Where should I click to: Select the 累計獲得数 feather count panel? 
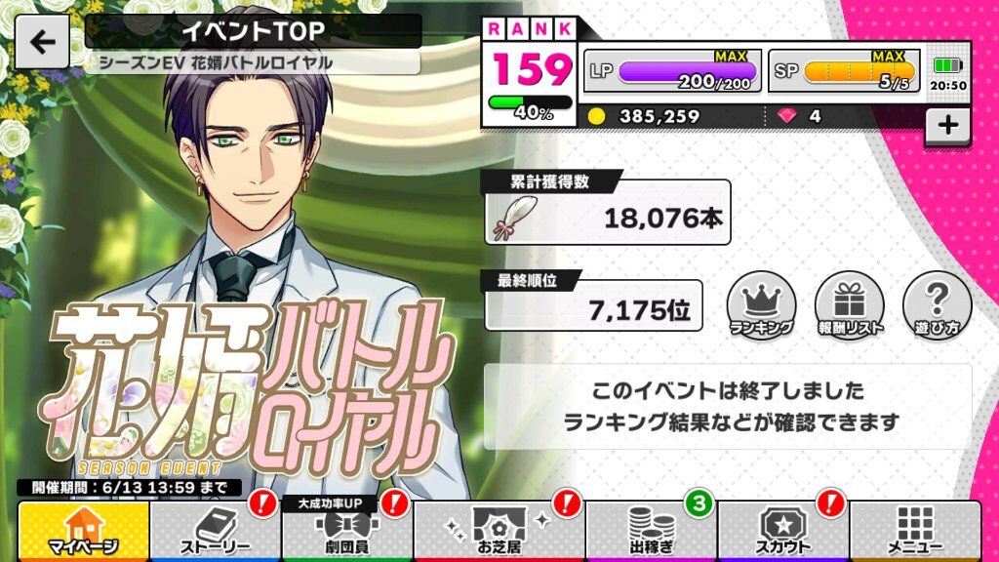coord(607,209)
